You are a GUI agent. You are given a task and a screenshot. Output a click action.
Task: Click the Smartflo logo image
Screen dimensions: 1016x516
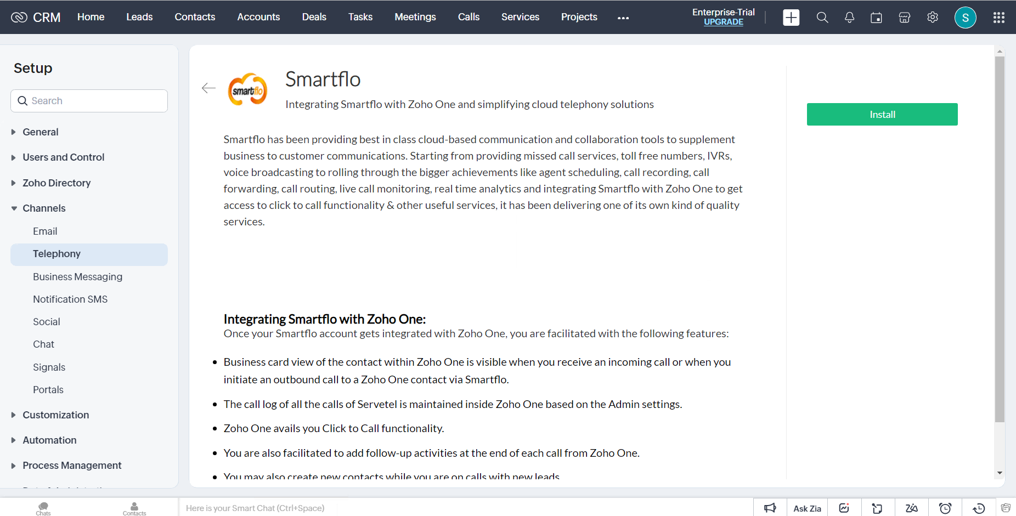247,89
